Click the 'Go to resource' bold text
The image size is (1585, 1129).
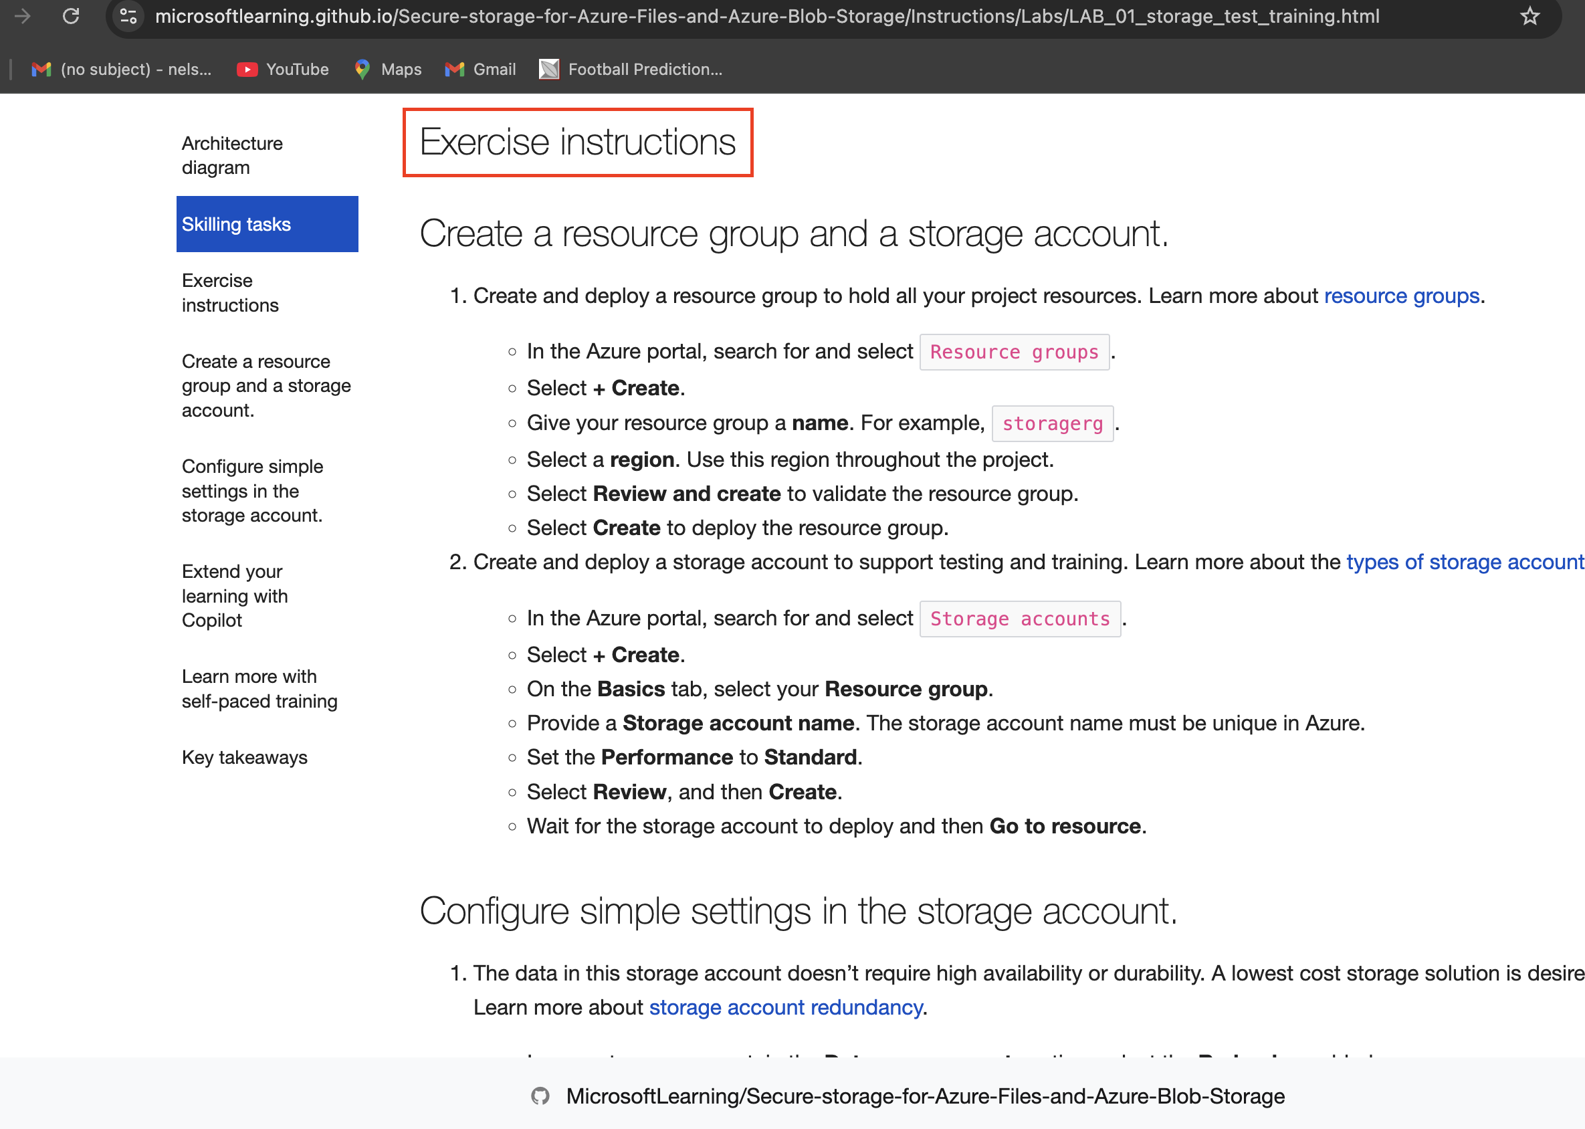[1065, 827]
